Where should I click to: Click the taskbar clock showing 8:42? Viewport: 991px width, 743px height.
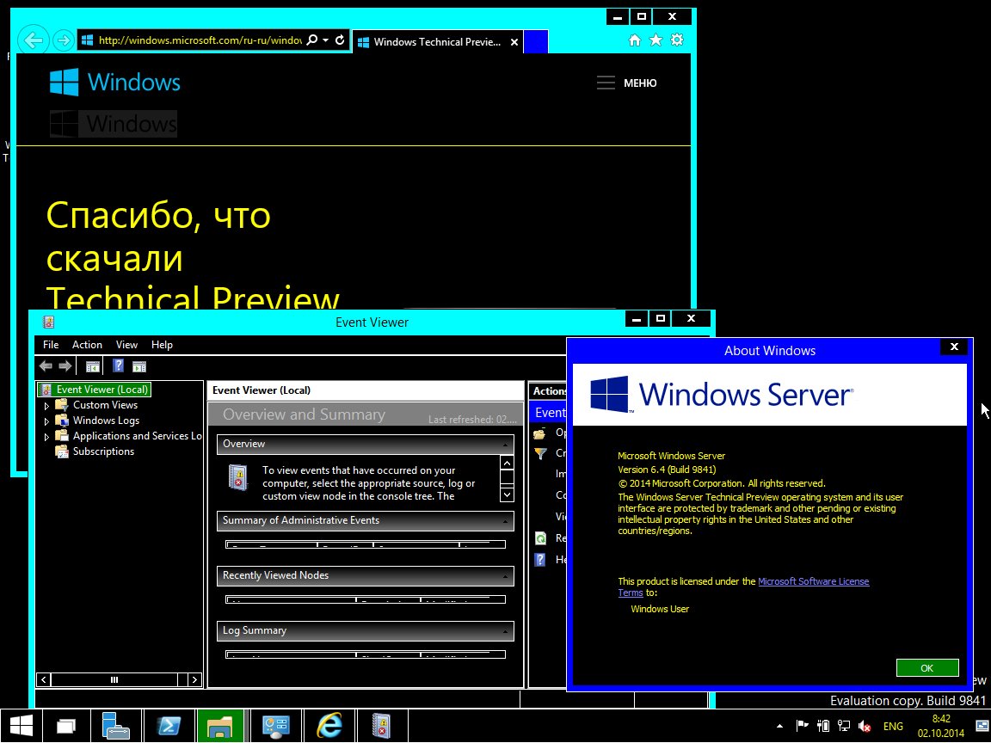tap(941, 726)
